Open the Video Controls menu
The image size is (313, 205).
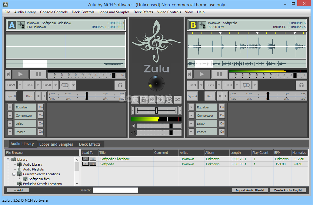coord(169,12)
